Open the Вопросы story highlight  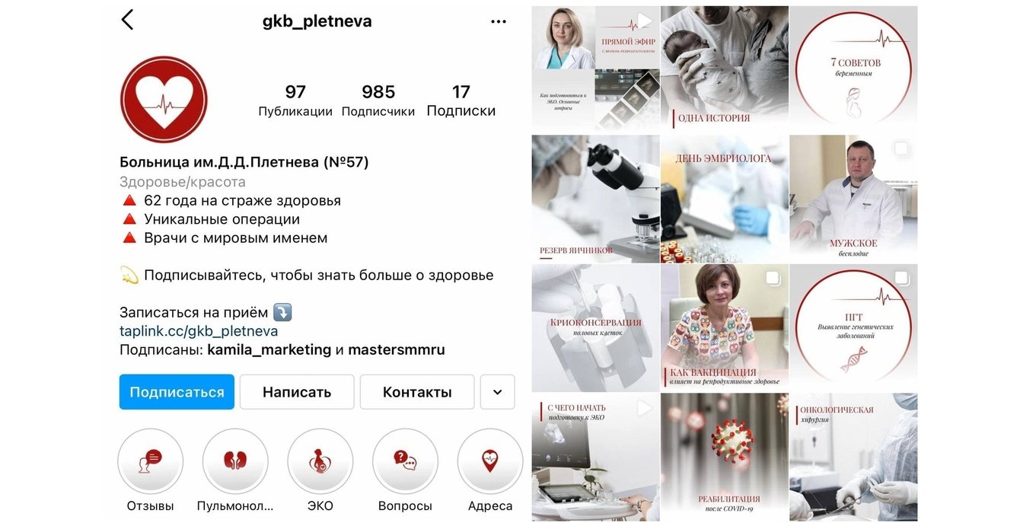(x=405, y=462)
